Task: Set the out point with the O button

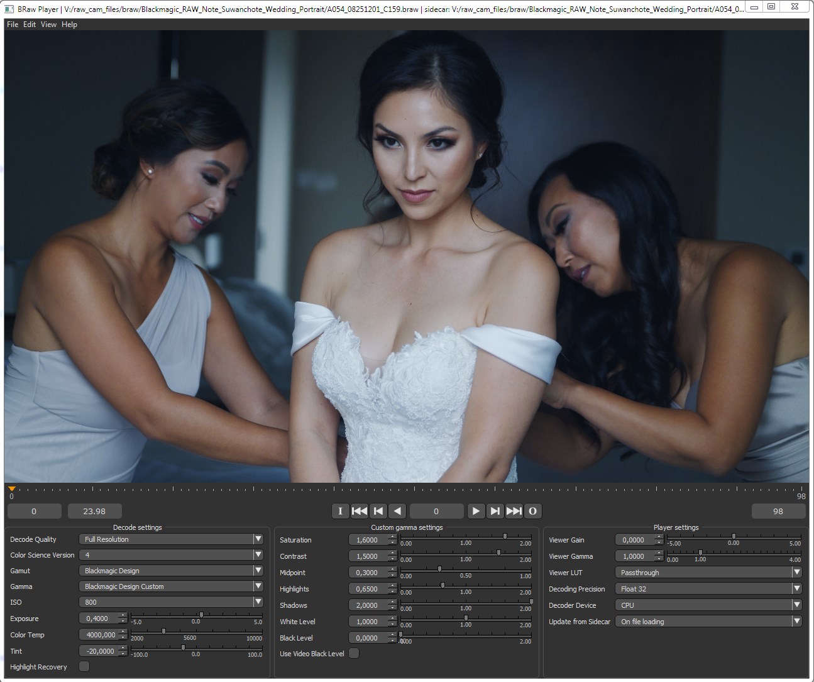Action: pyautogui.click(x=533, y=511)
